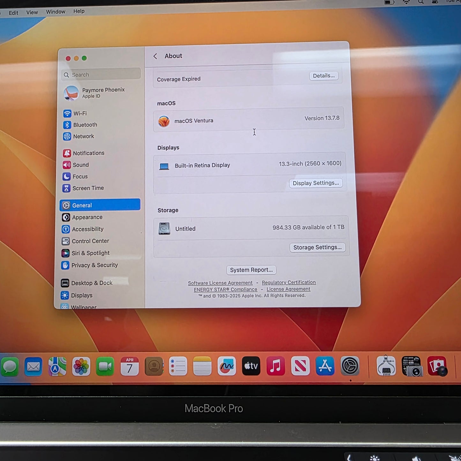Click the System Report button
Viewport: 461px width, 461px height.
click(x=251, y=270)
